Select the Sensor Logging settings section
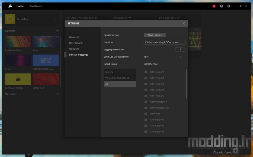253x157 pixels. (78, 55)
